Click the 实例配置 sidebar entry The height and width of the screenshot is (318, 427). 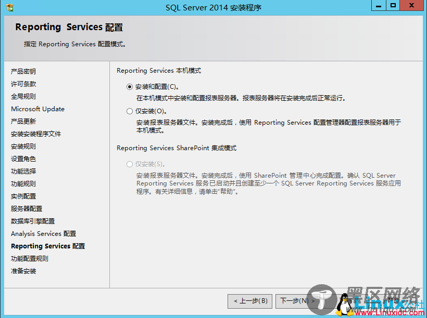click(23, 196)
